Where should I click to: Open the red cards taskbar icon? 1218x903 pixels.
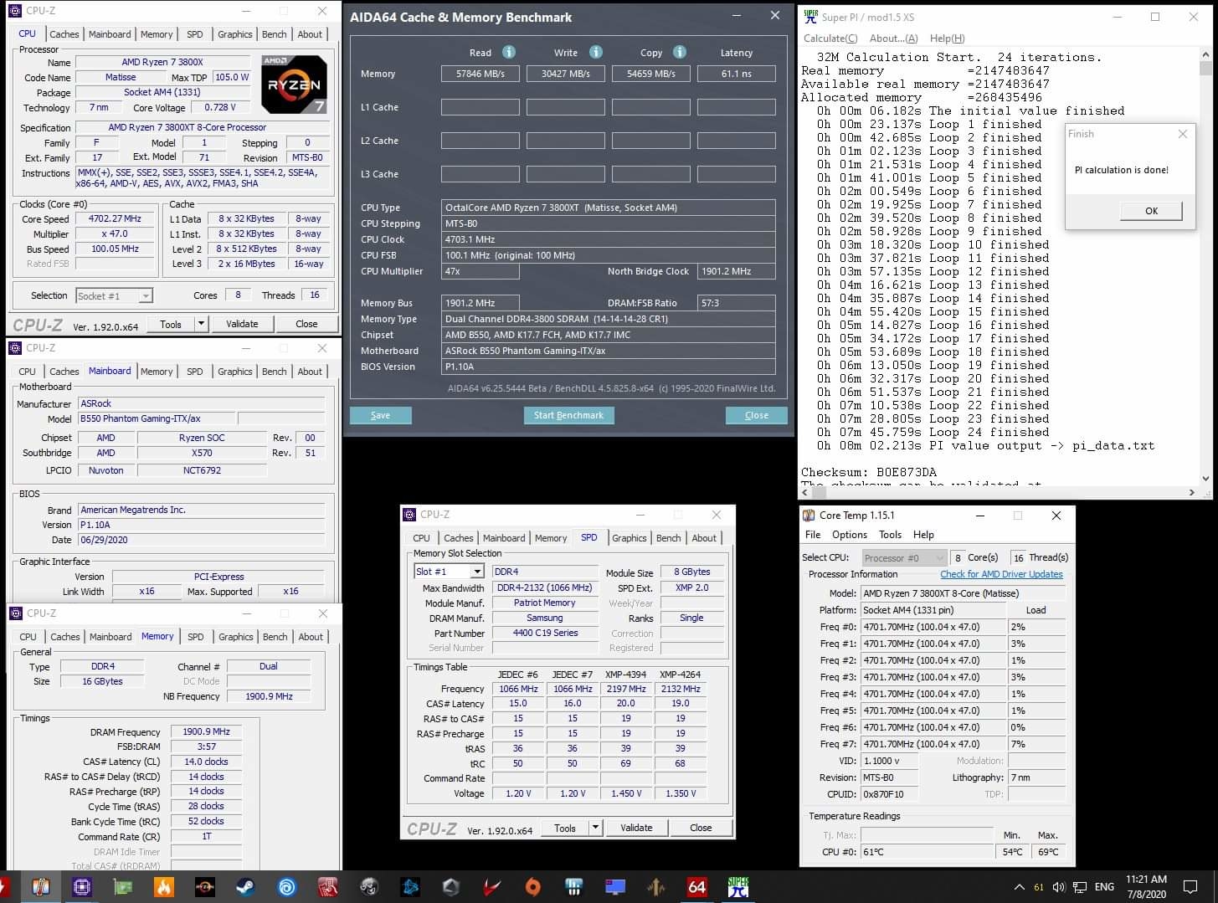coord(328,886)
